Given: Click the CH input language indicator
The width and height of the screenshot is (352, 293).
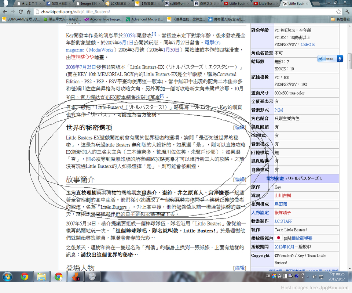Looking at the screenshot, I should click(268, 276).
